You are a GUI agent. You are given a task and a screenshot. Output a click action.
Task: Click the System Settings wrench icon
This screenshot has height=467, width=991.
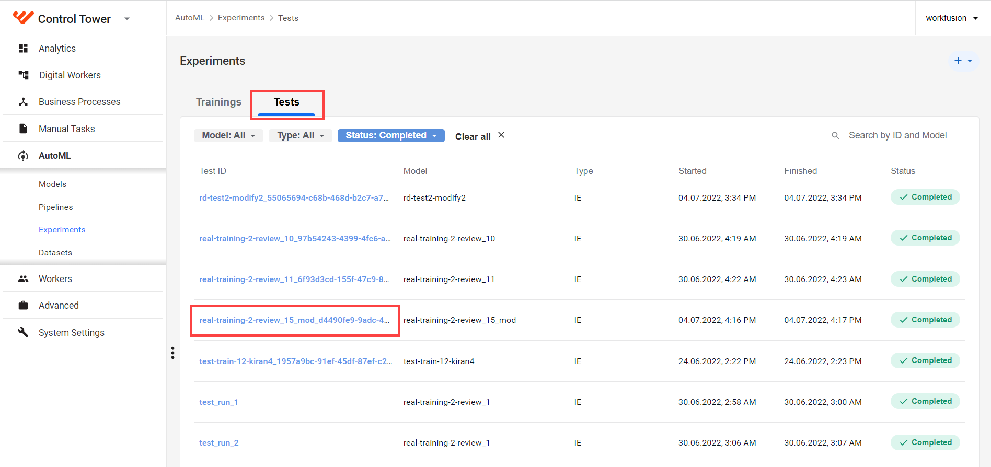[x=23, y=332]
